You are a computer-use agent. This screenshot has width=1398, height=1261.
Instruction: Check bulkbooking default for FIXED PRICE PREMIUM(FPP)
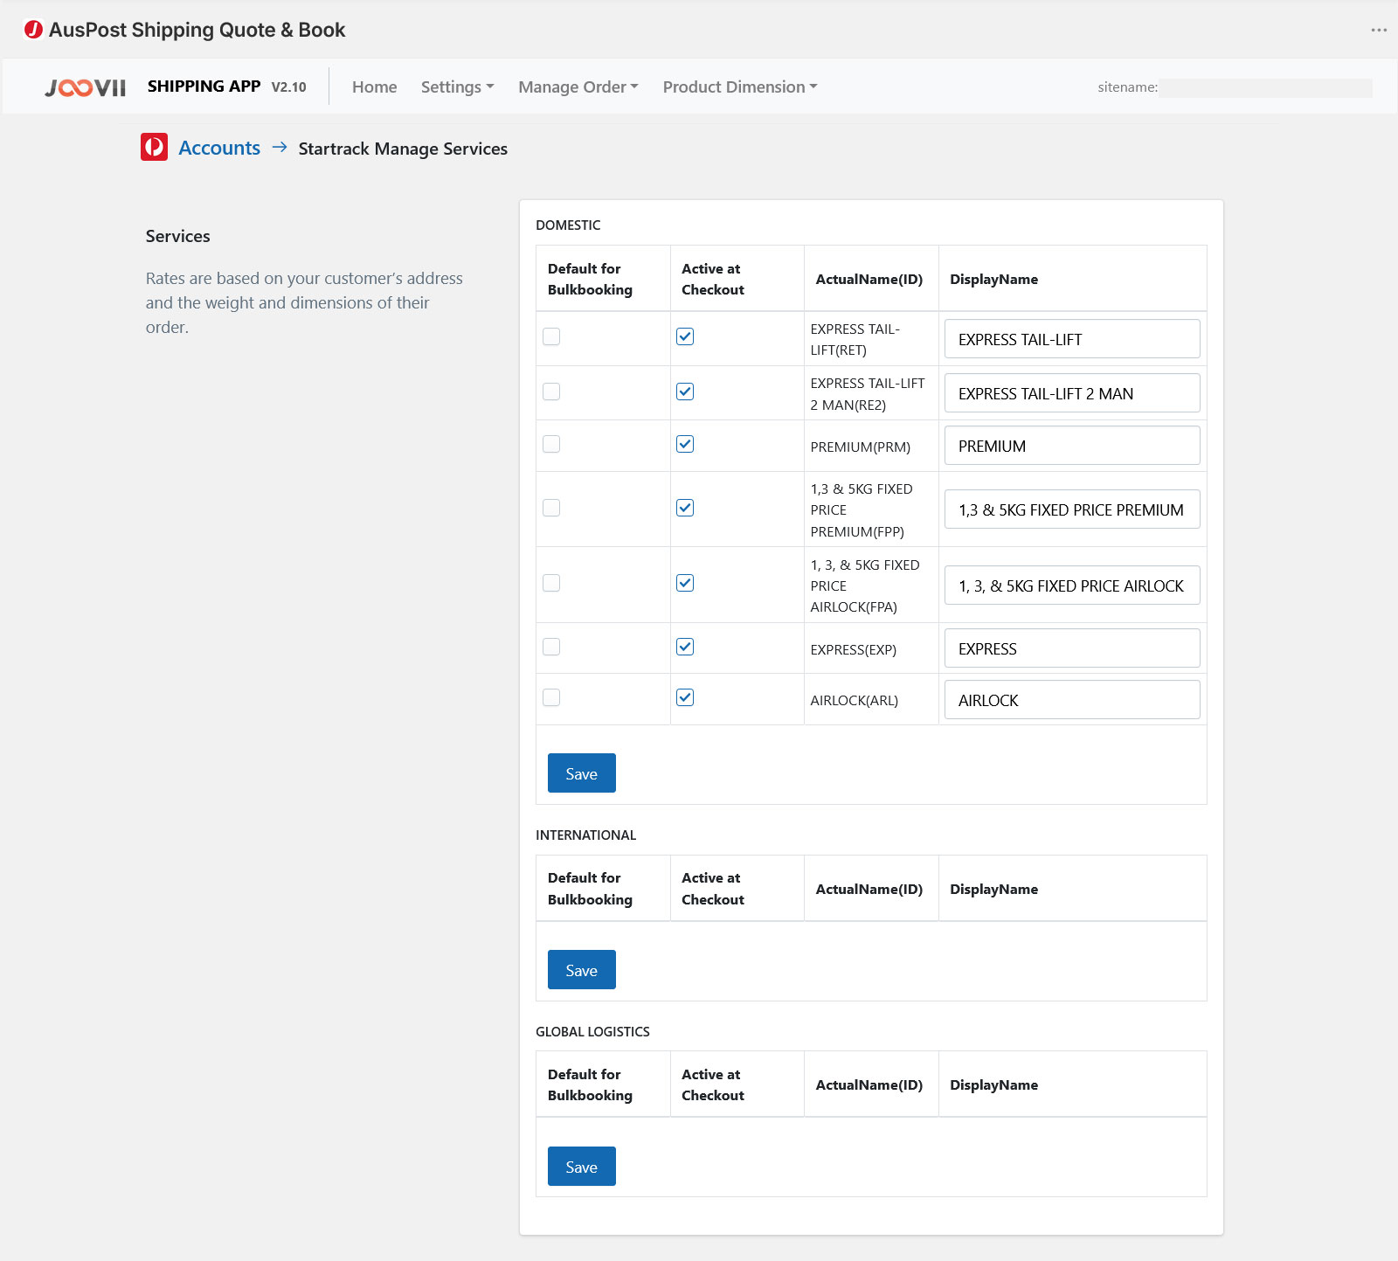pos(551,508)
